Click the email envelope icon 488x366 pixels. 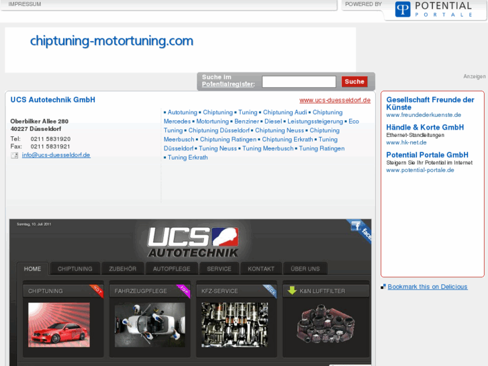15,155
